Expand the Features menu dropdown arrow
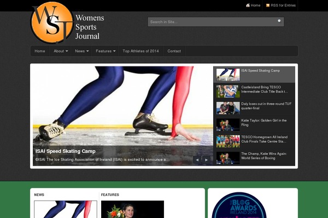This screenshot has width=328, height=218. [x=114, y=51]
